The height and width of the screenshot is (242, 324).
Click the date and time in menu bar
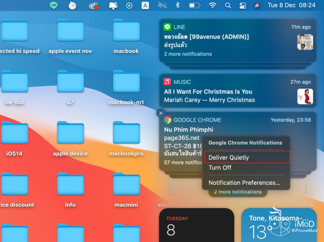(x=291, y=5)
